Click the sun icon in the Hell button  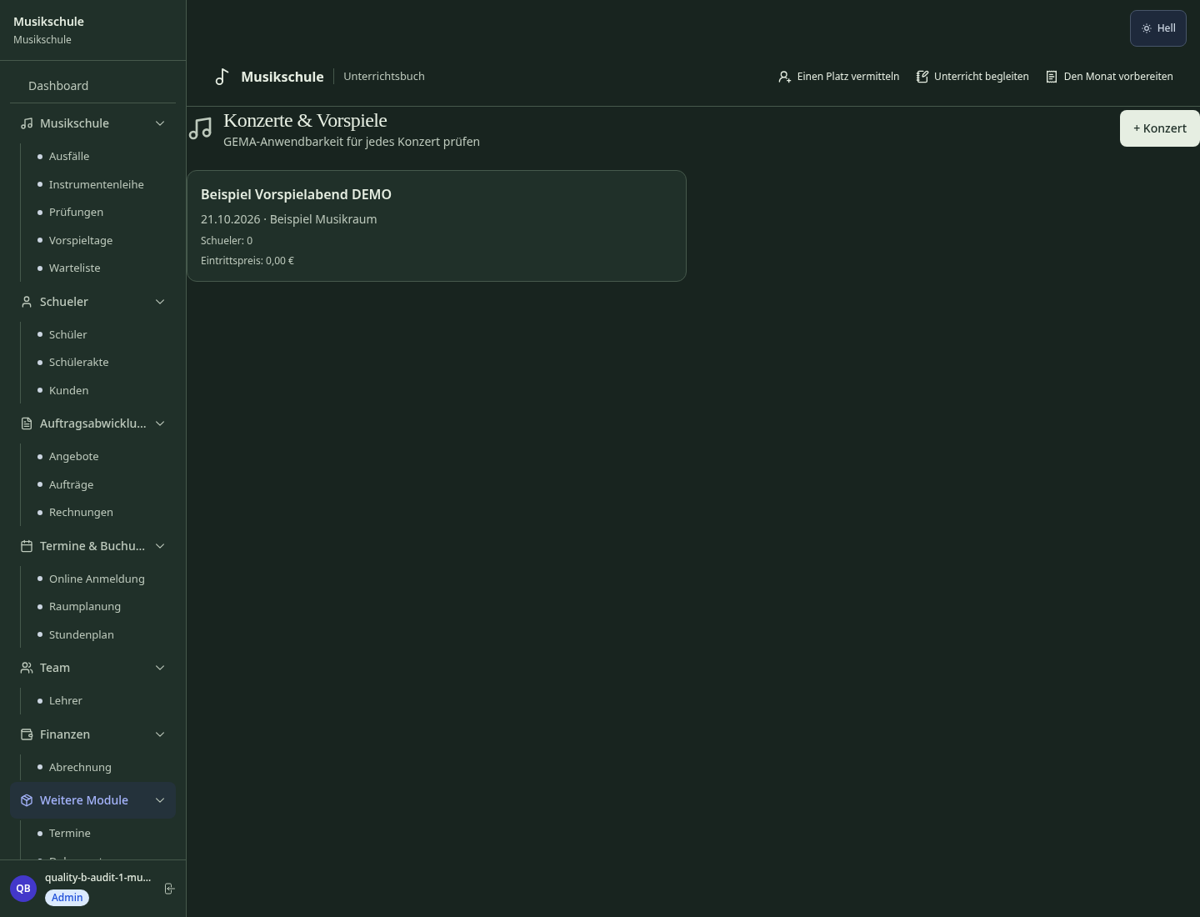[x=1147, y=28]
